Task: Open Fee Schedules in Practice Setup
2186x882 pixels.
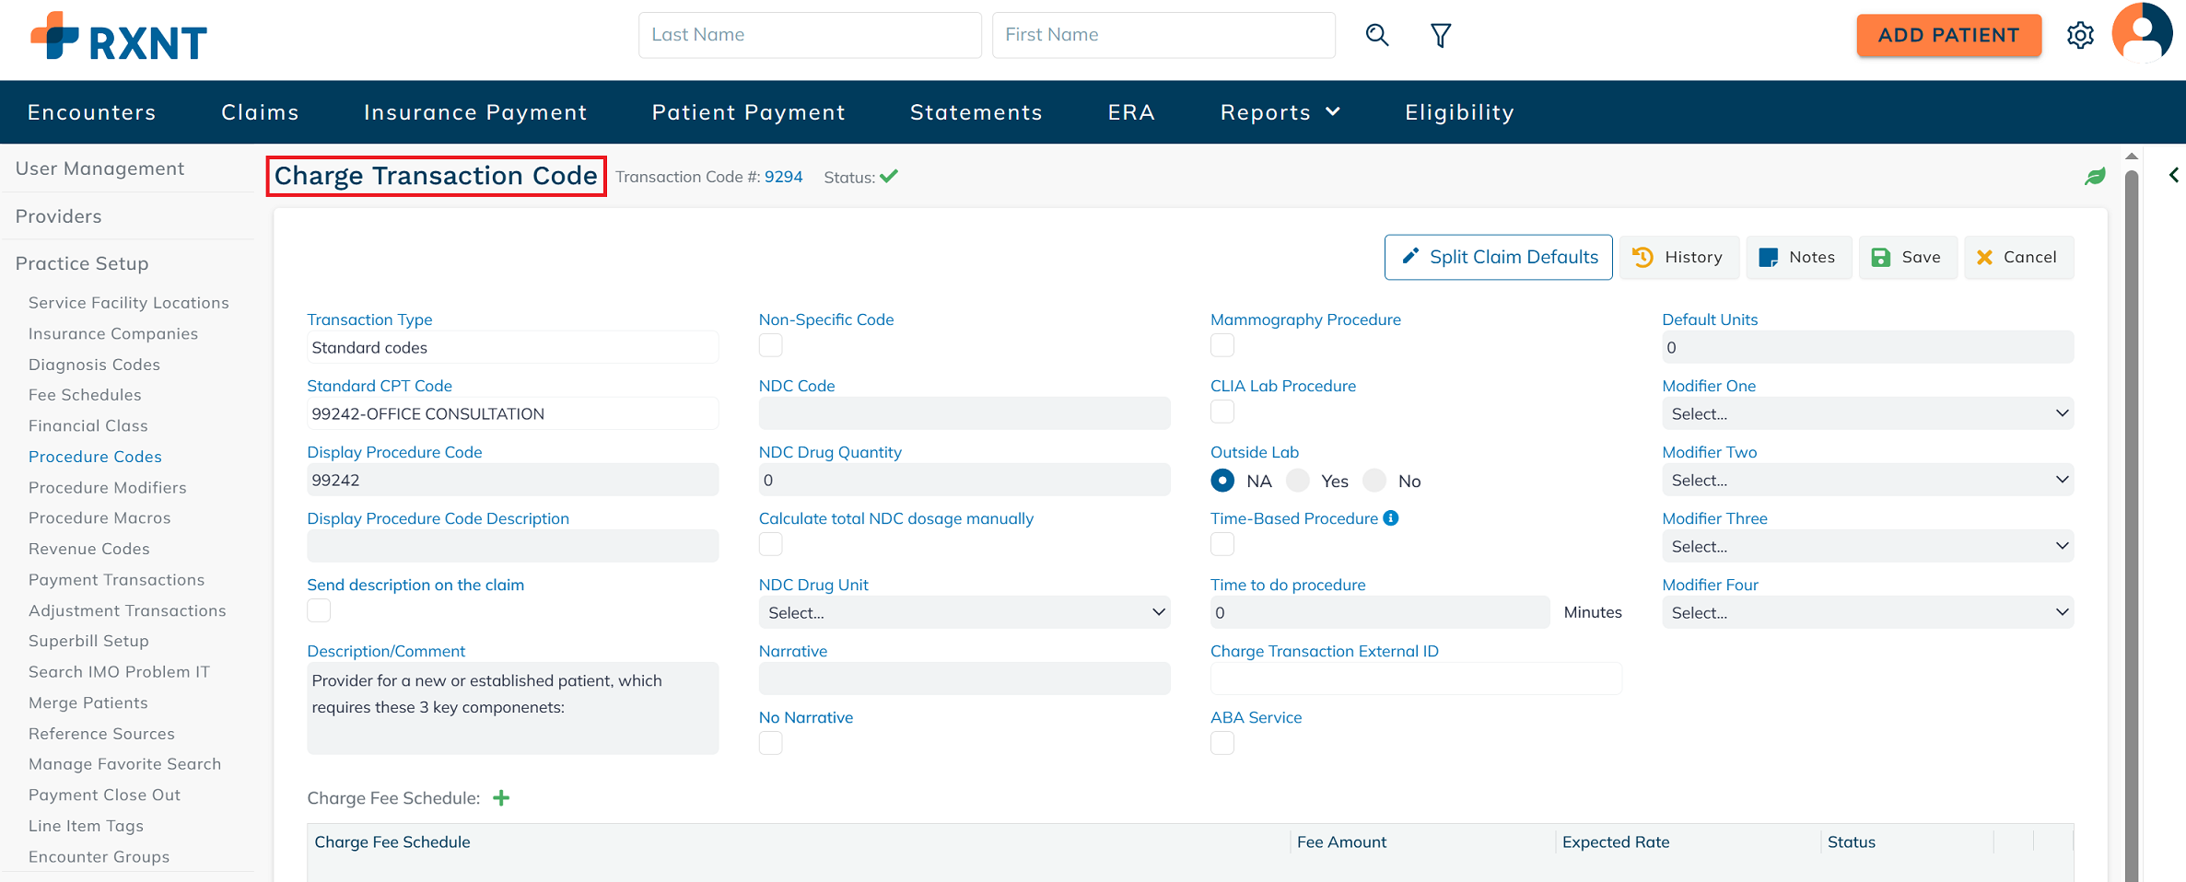Action: [85, 395]
